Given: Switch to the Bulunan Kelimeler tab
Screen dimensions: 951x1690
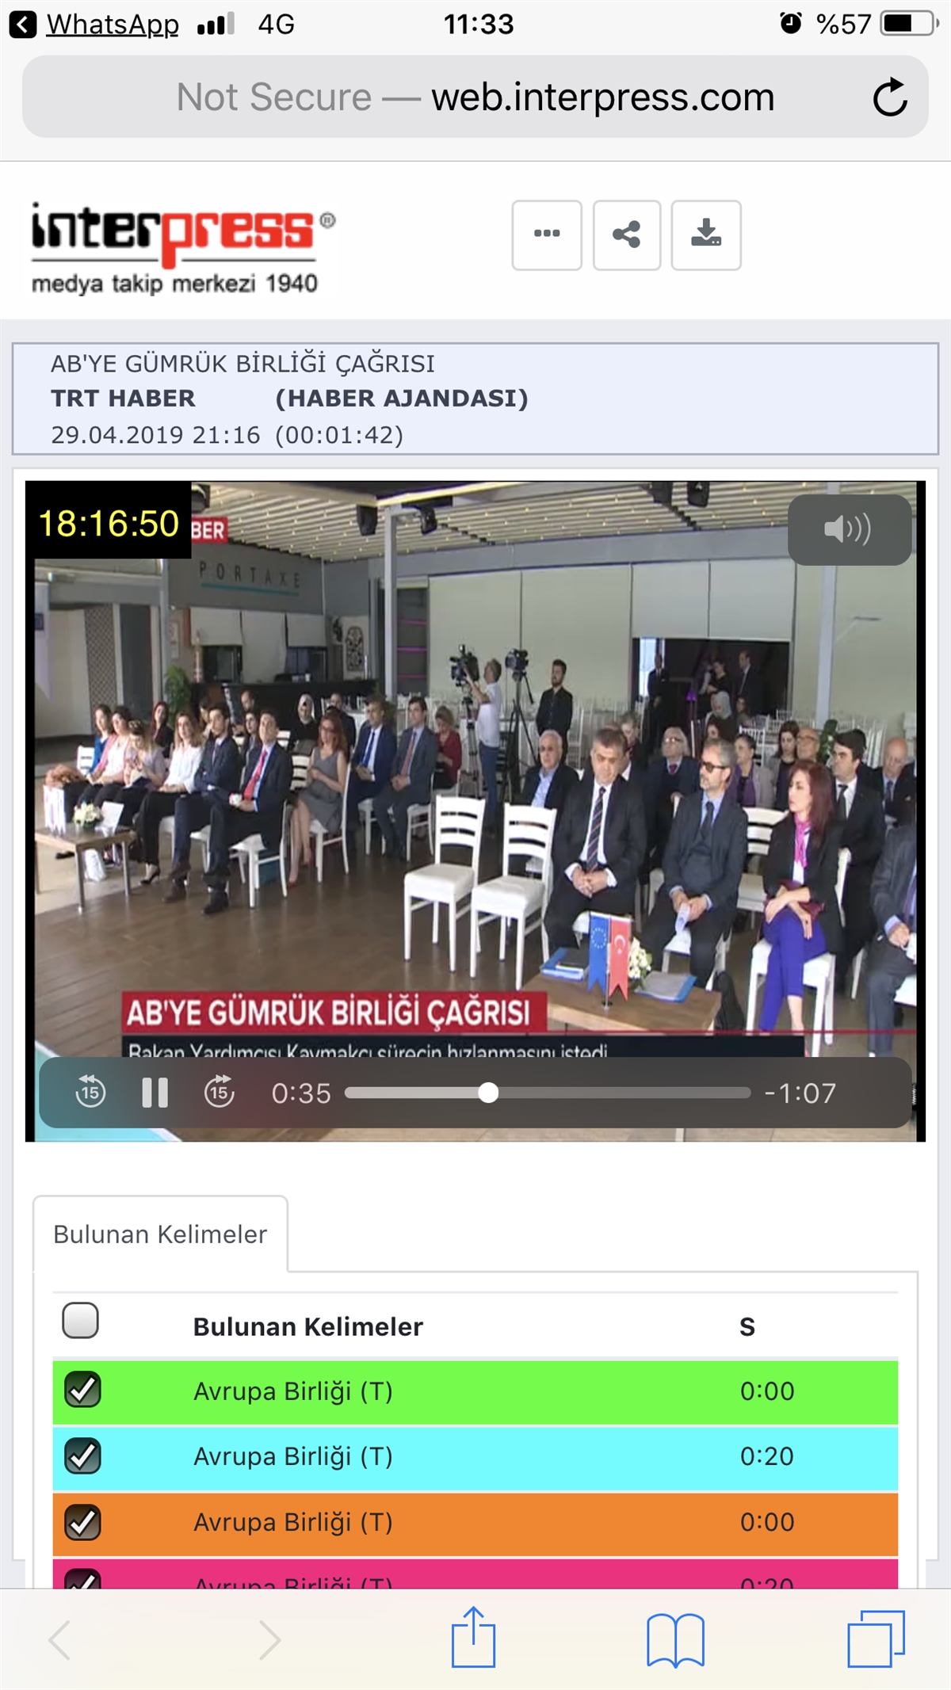Looking at the screenshot, I should click(x=160, y=1234).
